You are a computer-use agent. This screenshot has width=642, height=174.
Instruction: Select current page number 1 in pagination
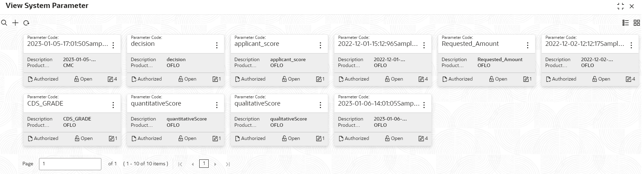[x=204, y=164]
